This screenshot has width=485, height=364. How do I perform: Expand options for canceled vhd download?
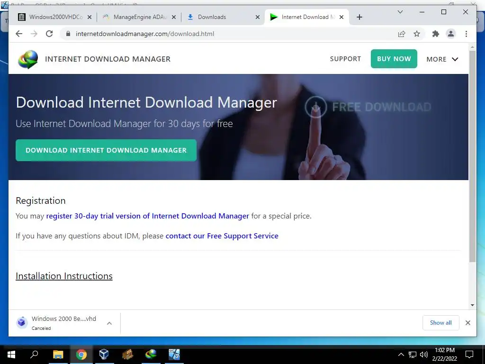click(109, 323)
